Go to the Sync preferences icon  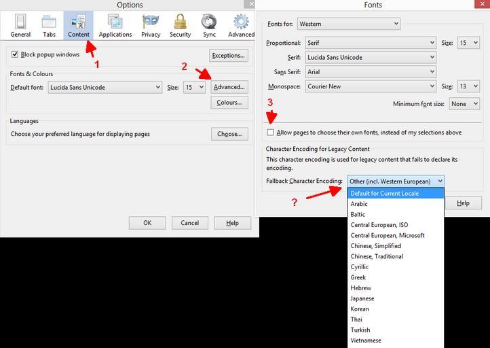209,25
